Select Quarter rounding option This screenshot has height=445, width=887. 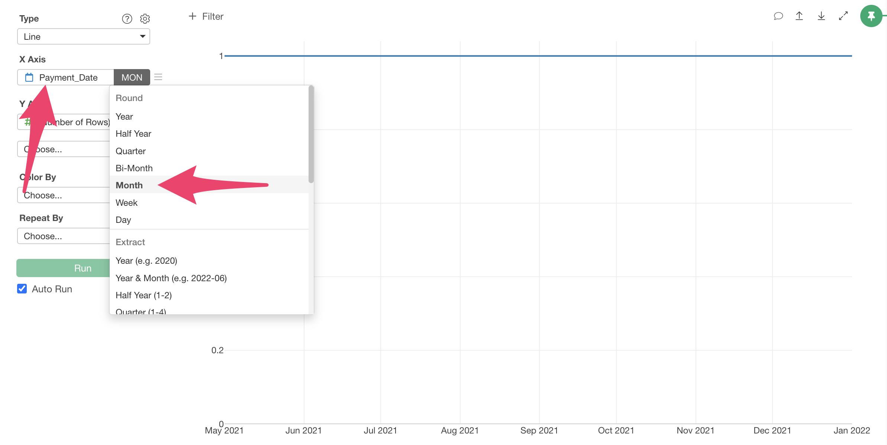[130, 151]
